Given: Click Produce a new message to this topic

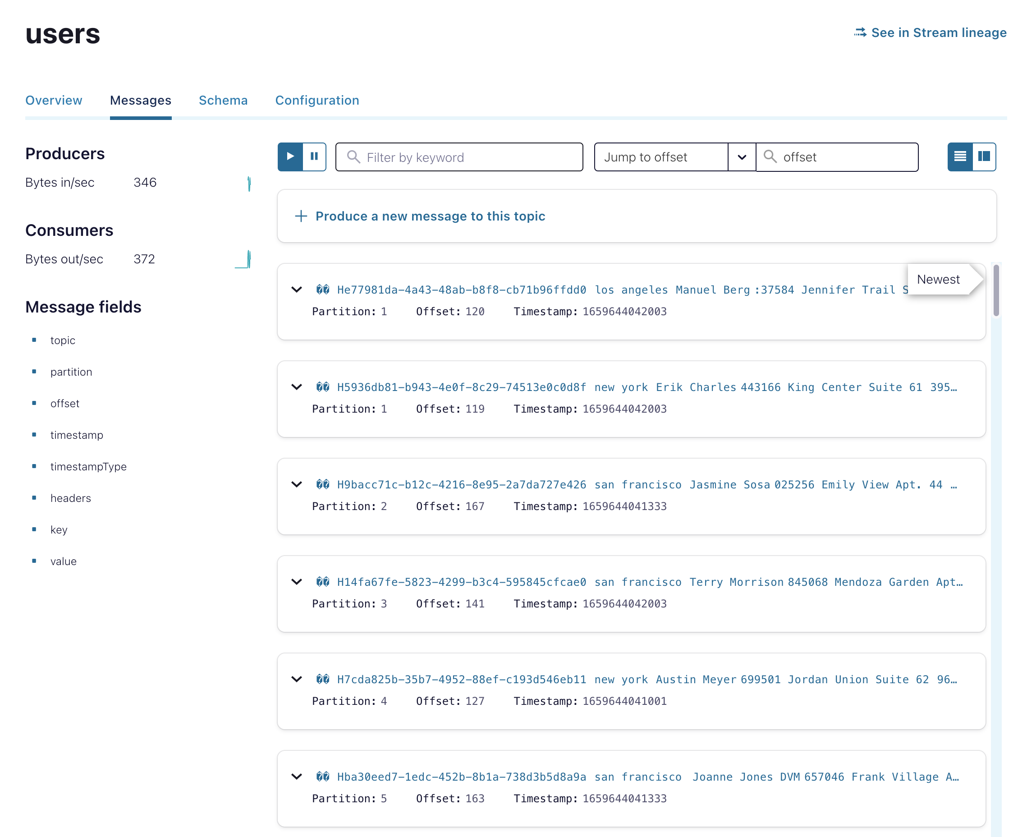Looking at the screenshot, I should pyautogui.click(x=431, y=216).
